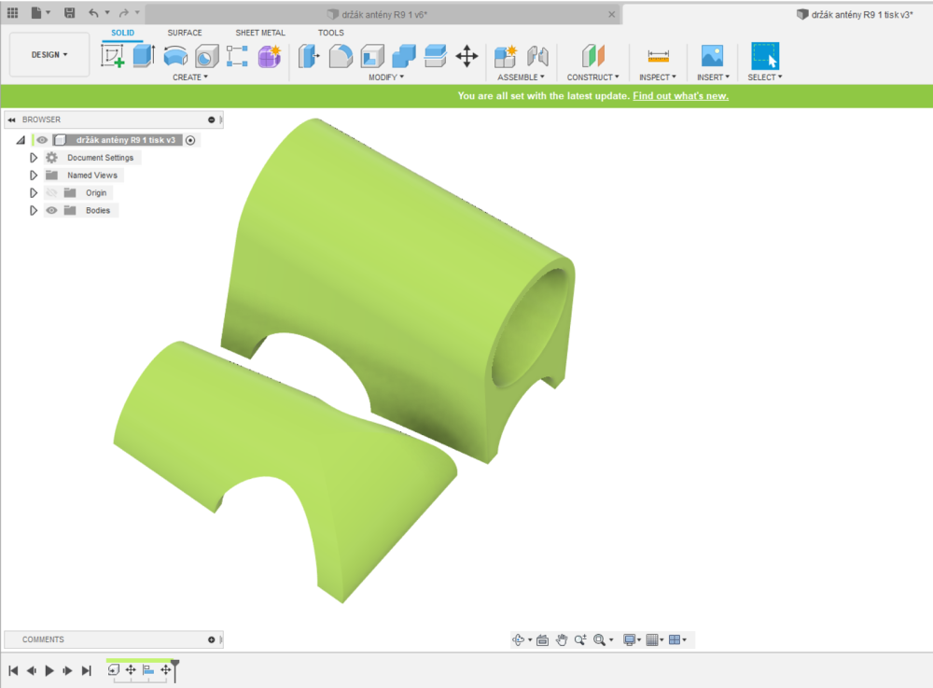Toggle visibility of the Bodies folder
This screenshot has width=933, height=688.
tap(52, 211)
